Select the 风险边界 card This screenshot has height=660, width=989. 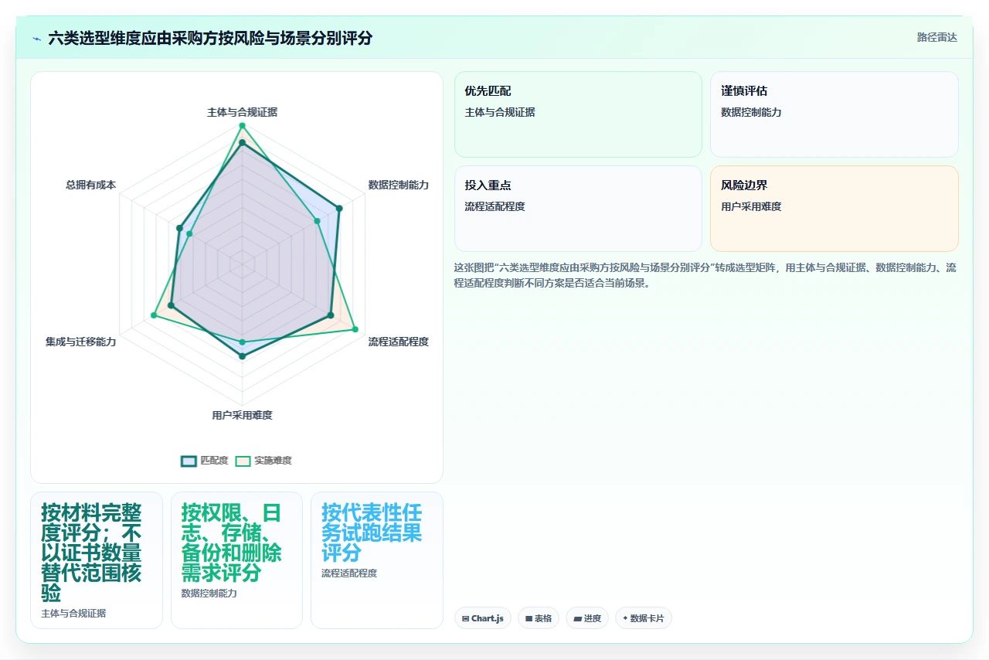(x=834, y=209)
